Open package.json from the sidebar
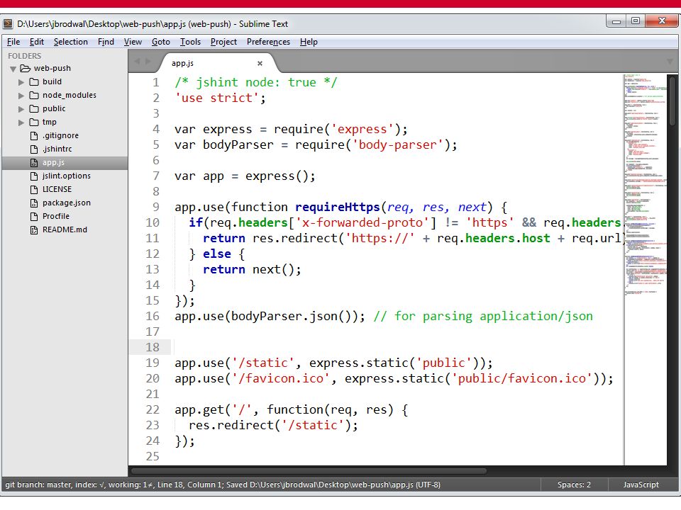The image size is (681, 510). tap(67, 203)
